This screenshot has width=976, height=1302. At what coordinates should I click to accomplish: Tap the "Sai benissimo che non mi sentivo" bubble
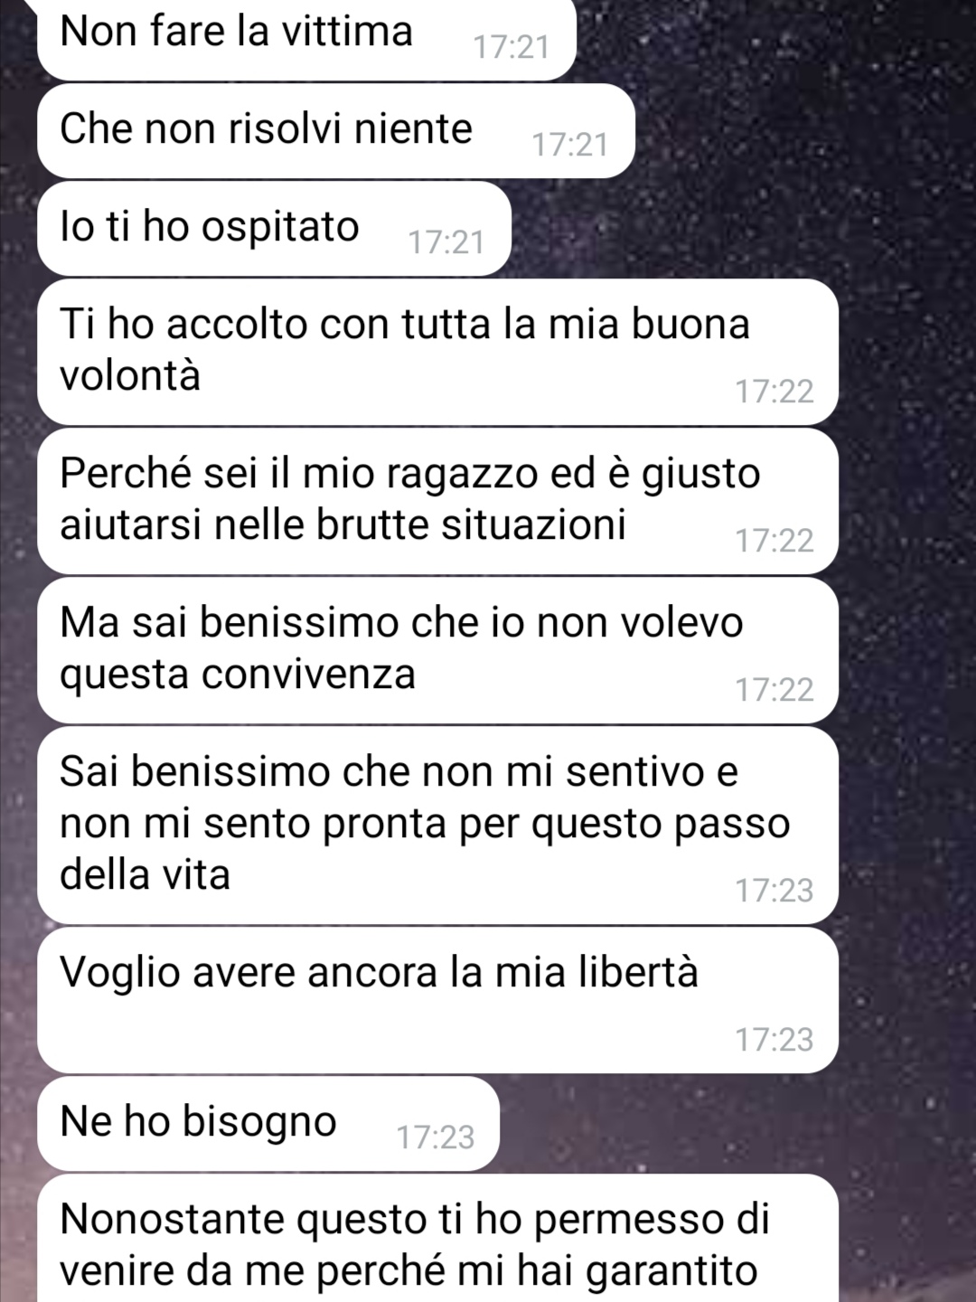437,825
